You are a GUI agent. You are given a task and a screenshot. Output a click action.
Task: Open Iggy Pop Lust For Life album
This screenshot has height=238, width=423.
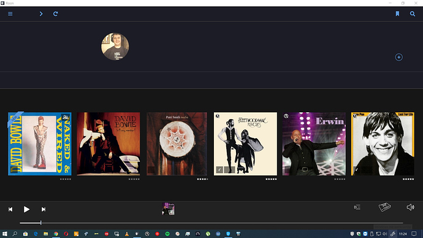tap(383, 144)
